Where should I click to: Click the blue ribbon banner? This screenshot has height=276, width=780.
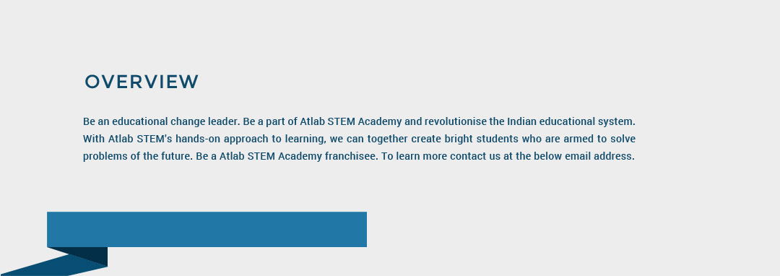pos(207,229)
